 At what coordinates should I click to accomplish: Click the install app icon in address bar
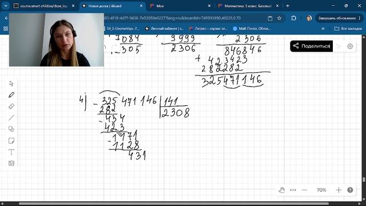pos(270,18)
